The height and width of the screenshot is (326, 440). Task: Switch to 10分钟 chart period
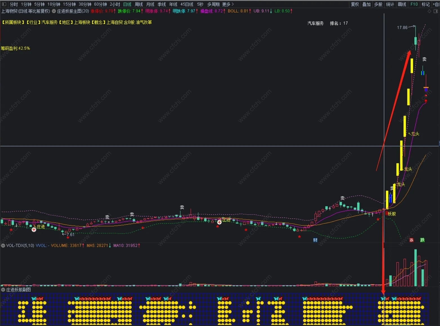click(x=54, y=4)
